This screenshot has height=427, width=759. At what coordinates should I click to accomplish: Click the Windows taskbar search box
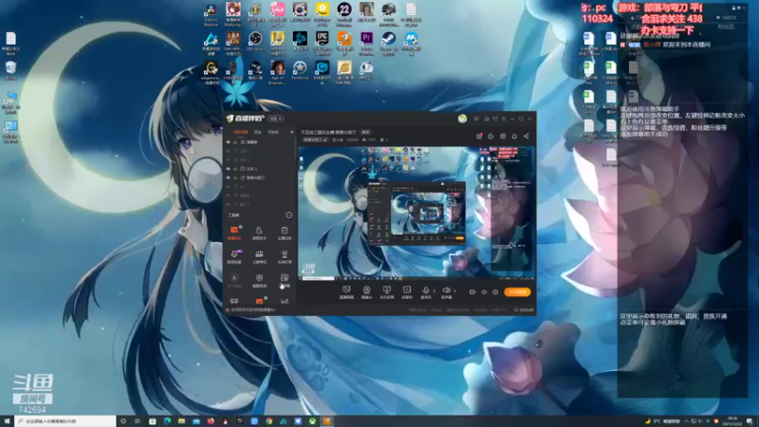coord(65,421)
